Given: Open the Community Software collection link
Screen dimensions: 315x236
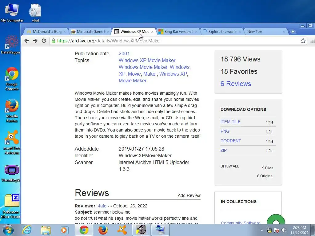Looking at the screenshot, I should coord(241,222).
